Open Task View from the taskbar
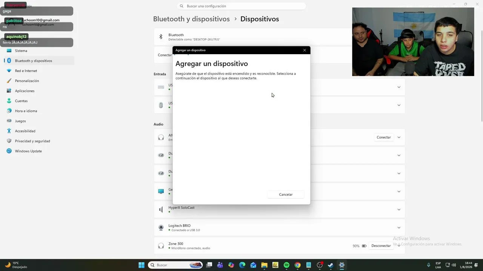Screen dimensions: 483x271 (209, 265)
